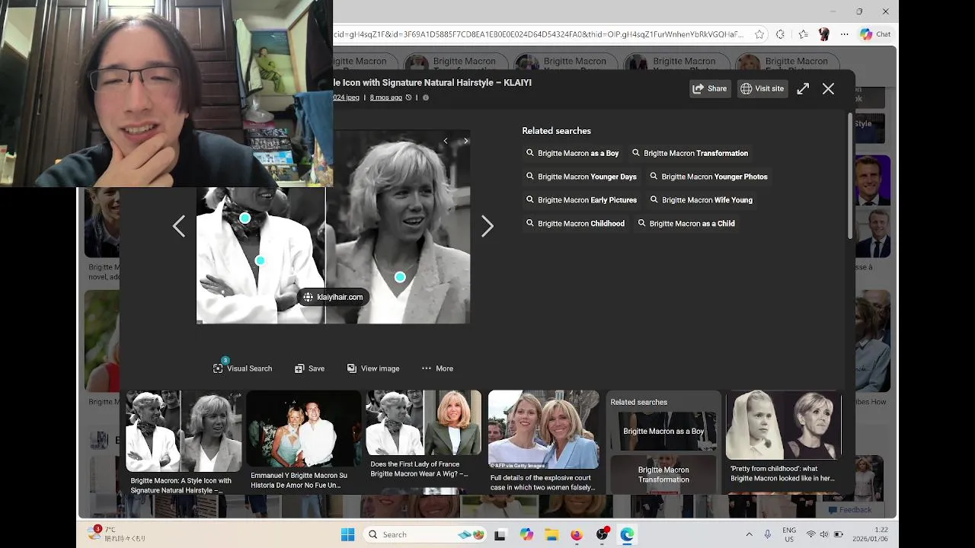Select 'Brigitte Macron Transformation' related search chip

[690, 153]
